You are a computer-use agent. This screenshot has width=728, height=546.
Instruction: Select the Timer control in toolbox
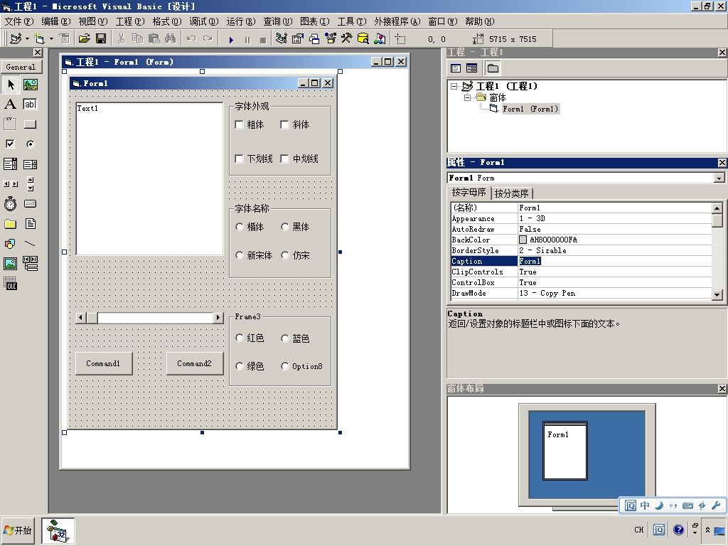[10, 204]
